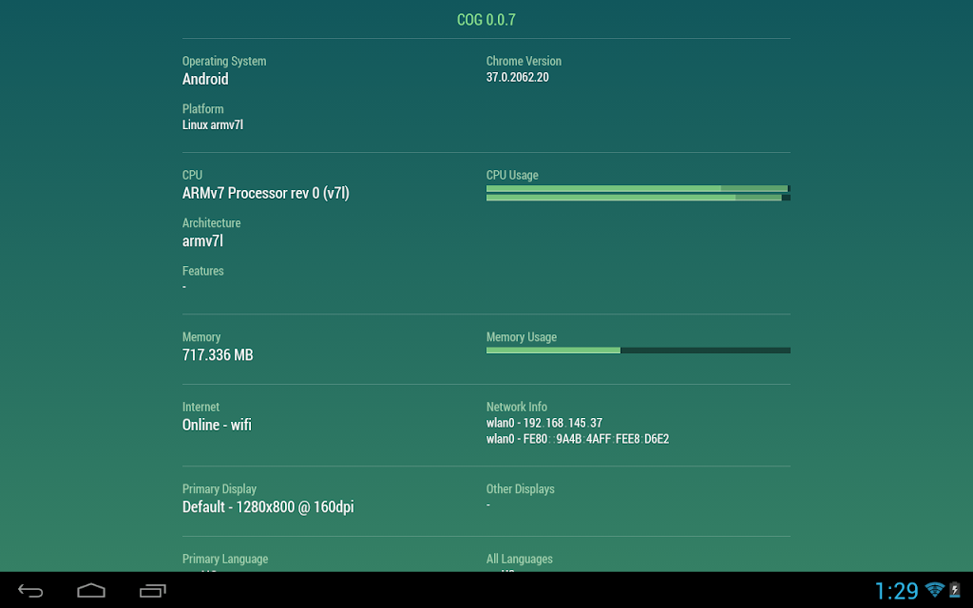Click the 37.0.2062.20 version number

click(x=518, y=77)
